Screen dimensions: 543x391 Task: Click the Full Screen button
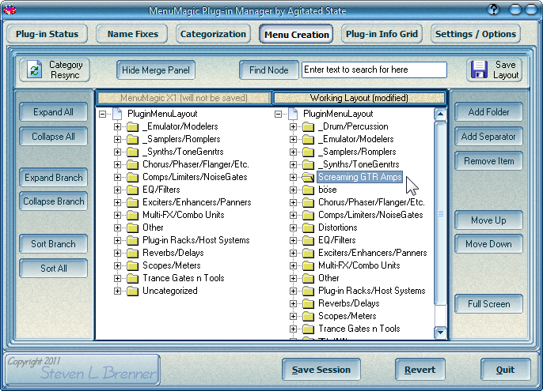coord(488,304)
